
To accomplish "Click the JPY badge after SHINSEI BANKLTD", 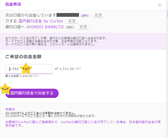I will pos(70,27).
